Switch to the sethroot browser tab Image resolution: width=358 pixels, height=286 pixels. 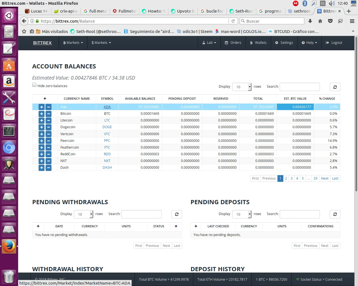pos(300,11)
